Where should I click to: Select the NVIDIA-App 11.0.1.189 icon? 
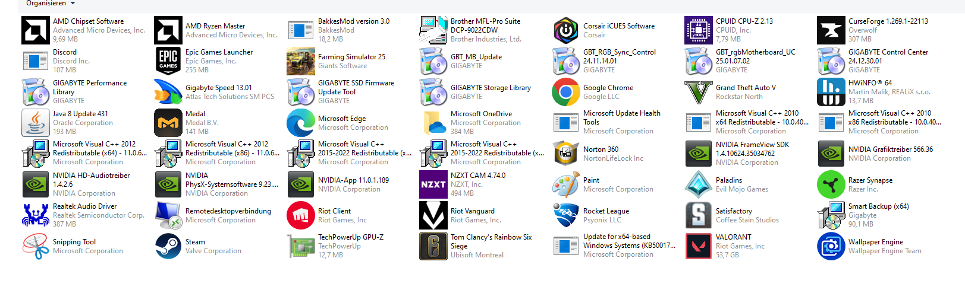(301, 184)
